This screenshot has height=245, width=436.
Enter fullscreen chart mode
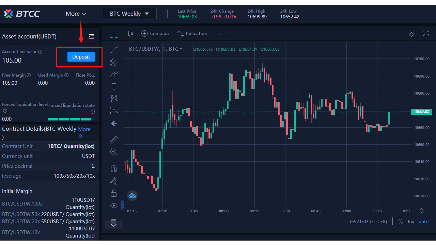coord(426,33)
